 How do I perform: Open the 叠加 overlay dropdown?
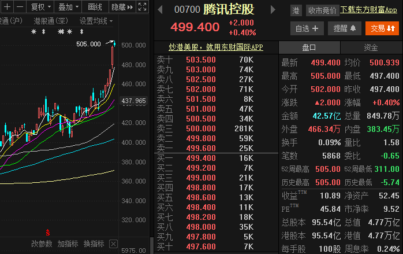(68, 7)
